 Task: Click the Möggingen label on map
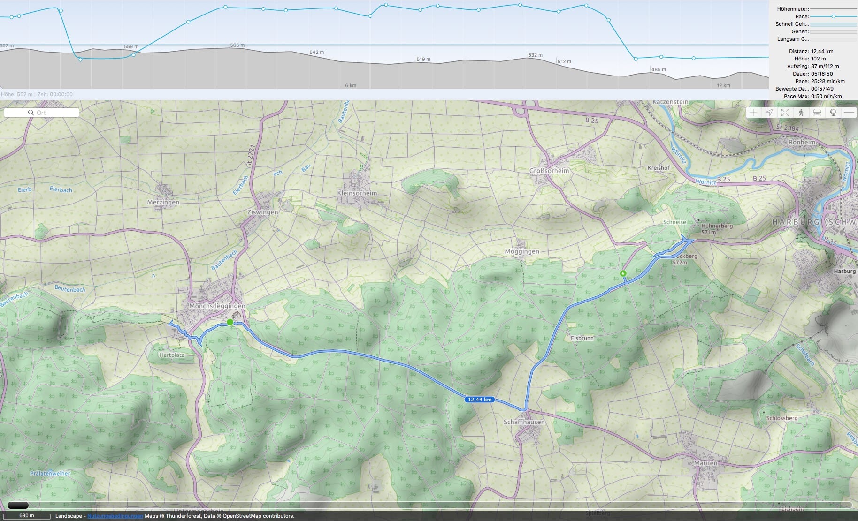[x=522, y=251]
